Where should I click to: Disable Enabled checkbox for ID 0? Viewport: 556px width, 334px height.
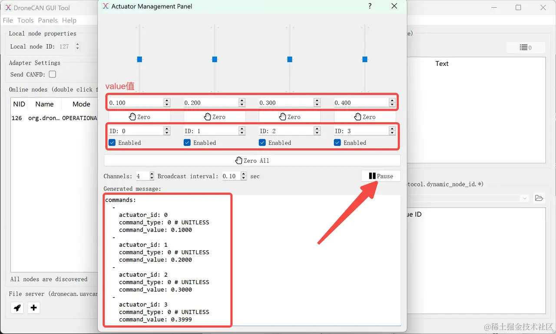tap(112, 143)
